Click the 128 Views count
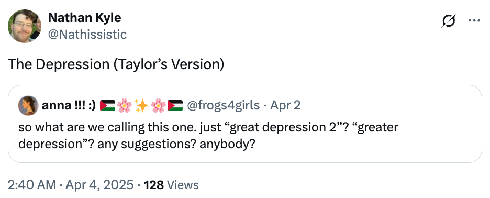This screenshot has height=198, width=490. pos(171,185)
